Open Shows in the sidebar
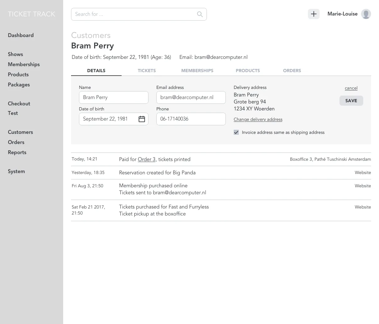Screen dimensions: 379x324 tap(15, 54)
